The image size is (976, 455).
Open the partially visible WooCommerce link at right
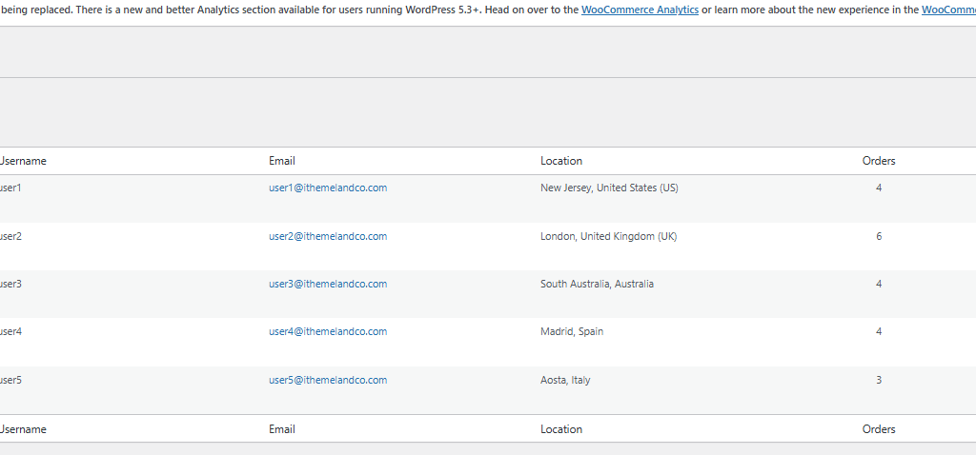[948, 10]
